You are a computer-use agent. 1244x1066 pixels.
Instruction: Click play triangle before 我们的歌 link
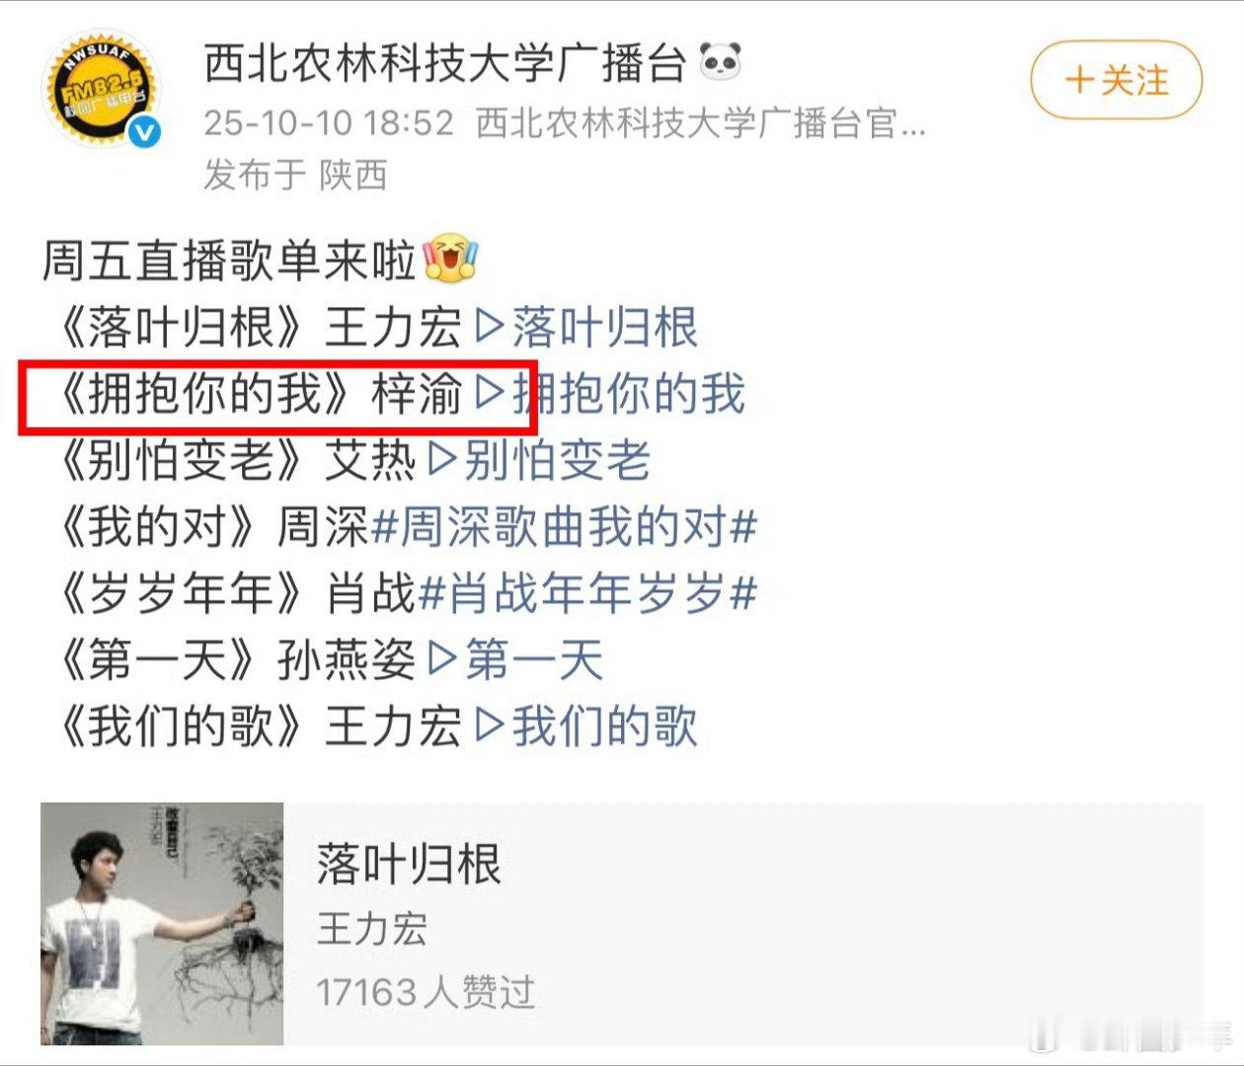click(491, 725)
